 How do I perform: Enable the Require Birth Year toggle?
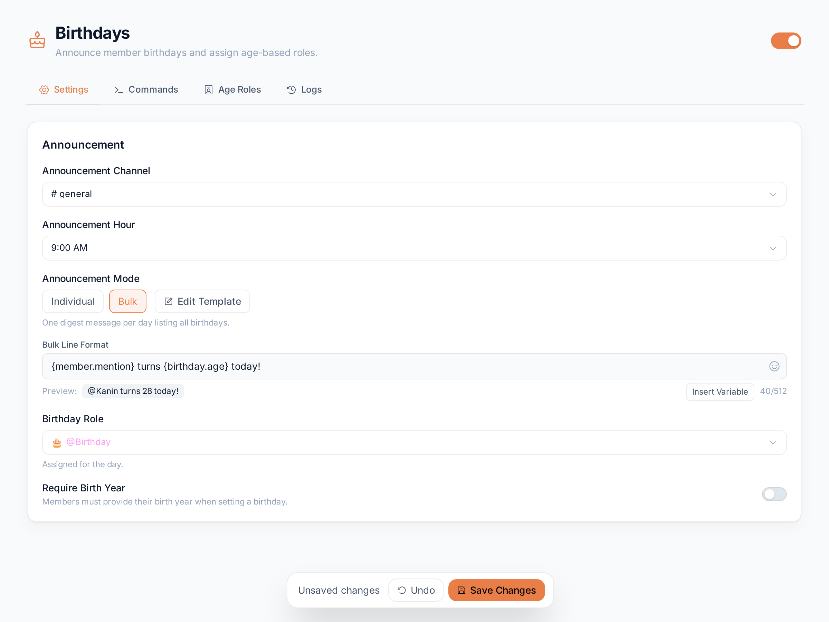click(x=774, y=494)
